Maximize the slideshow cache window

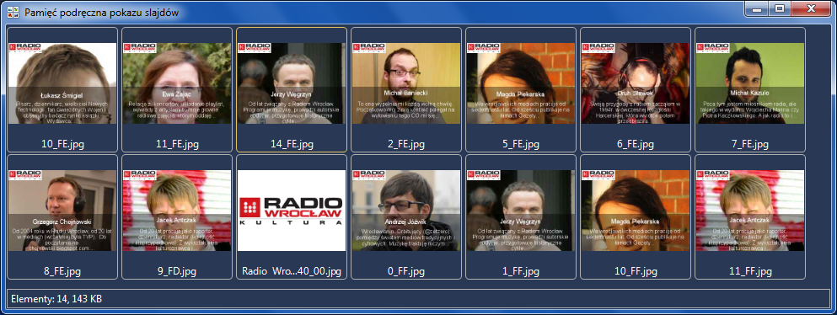781,8
